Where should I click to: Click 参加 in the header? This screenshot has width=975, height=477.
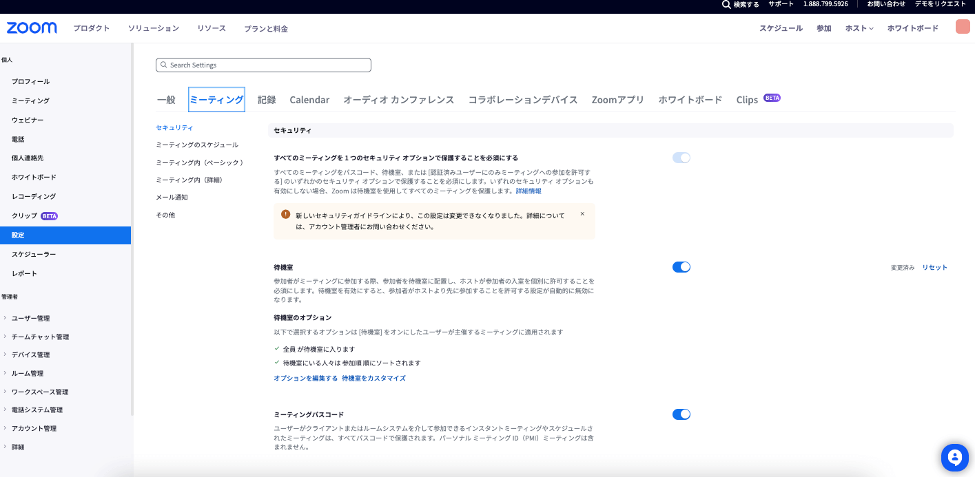(824, 28)
